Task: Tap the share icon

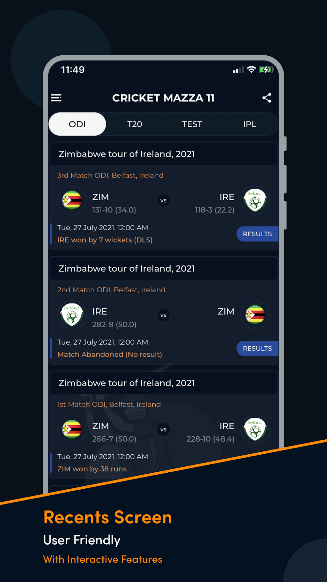Action: pyautogui.click(x=267, y=98)
